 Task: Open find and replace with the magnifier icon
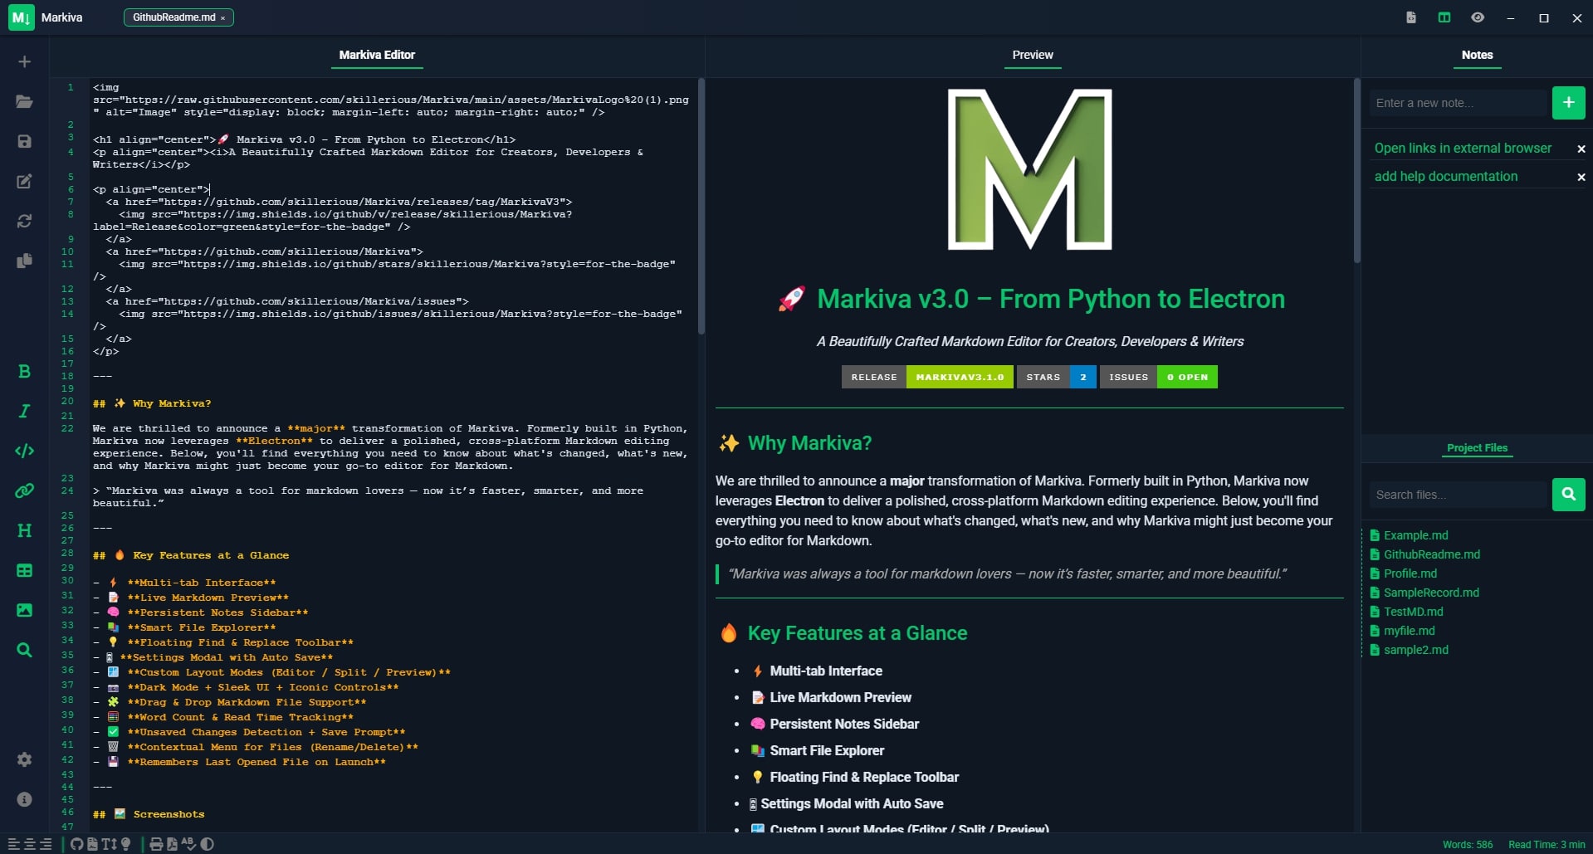(24, 650)
